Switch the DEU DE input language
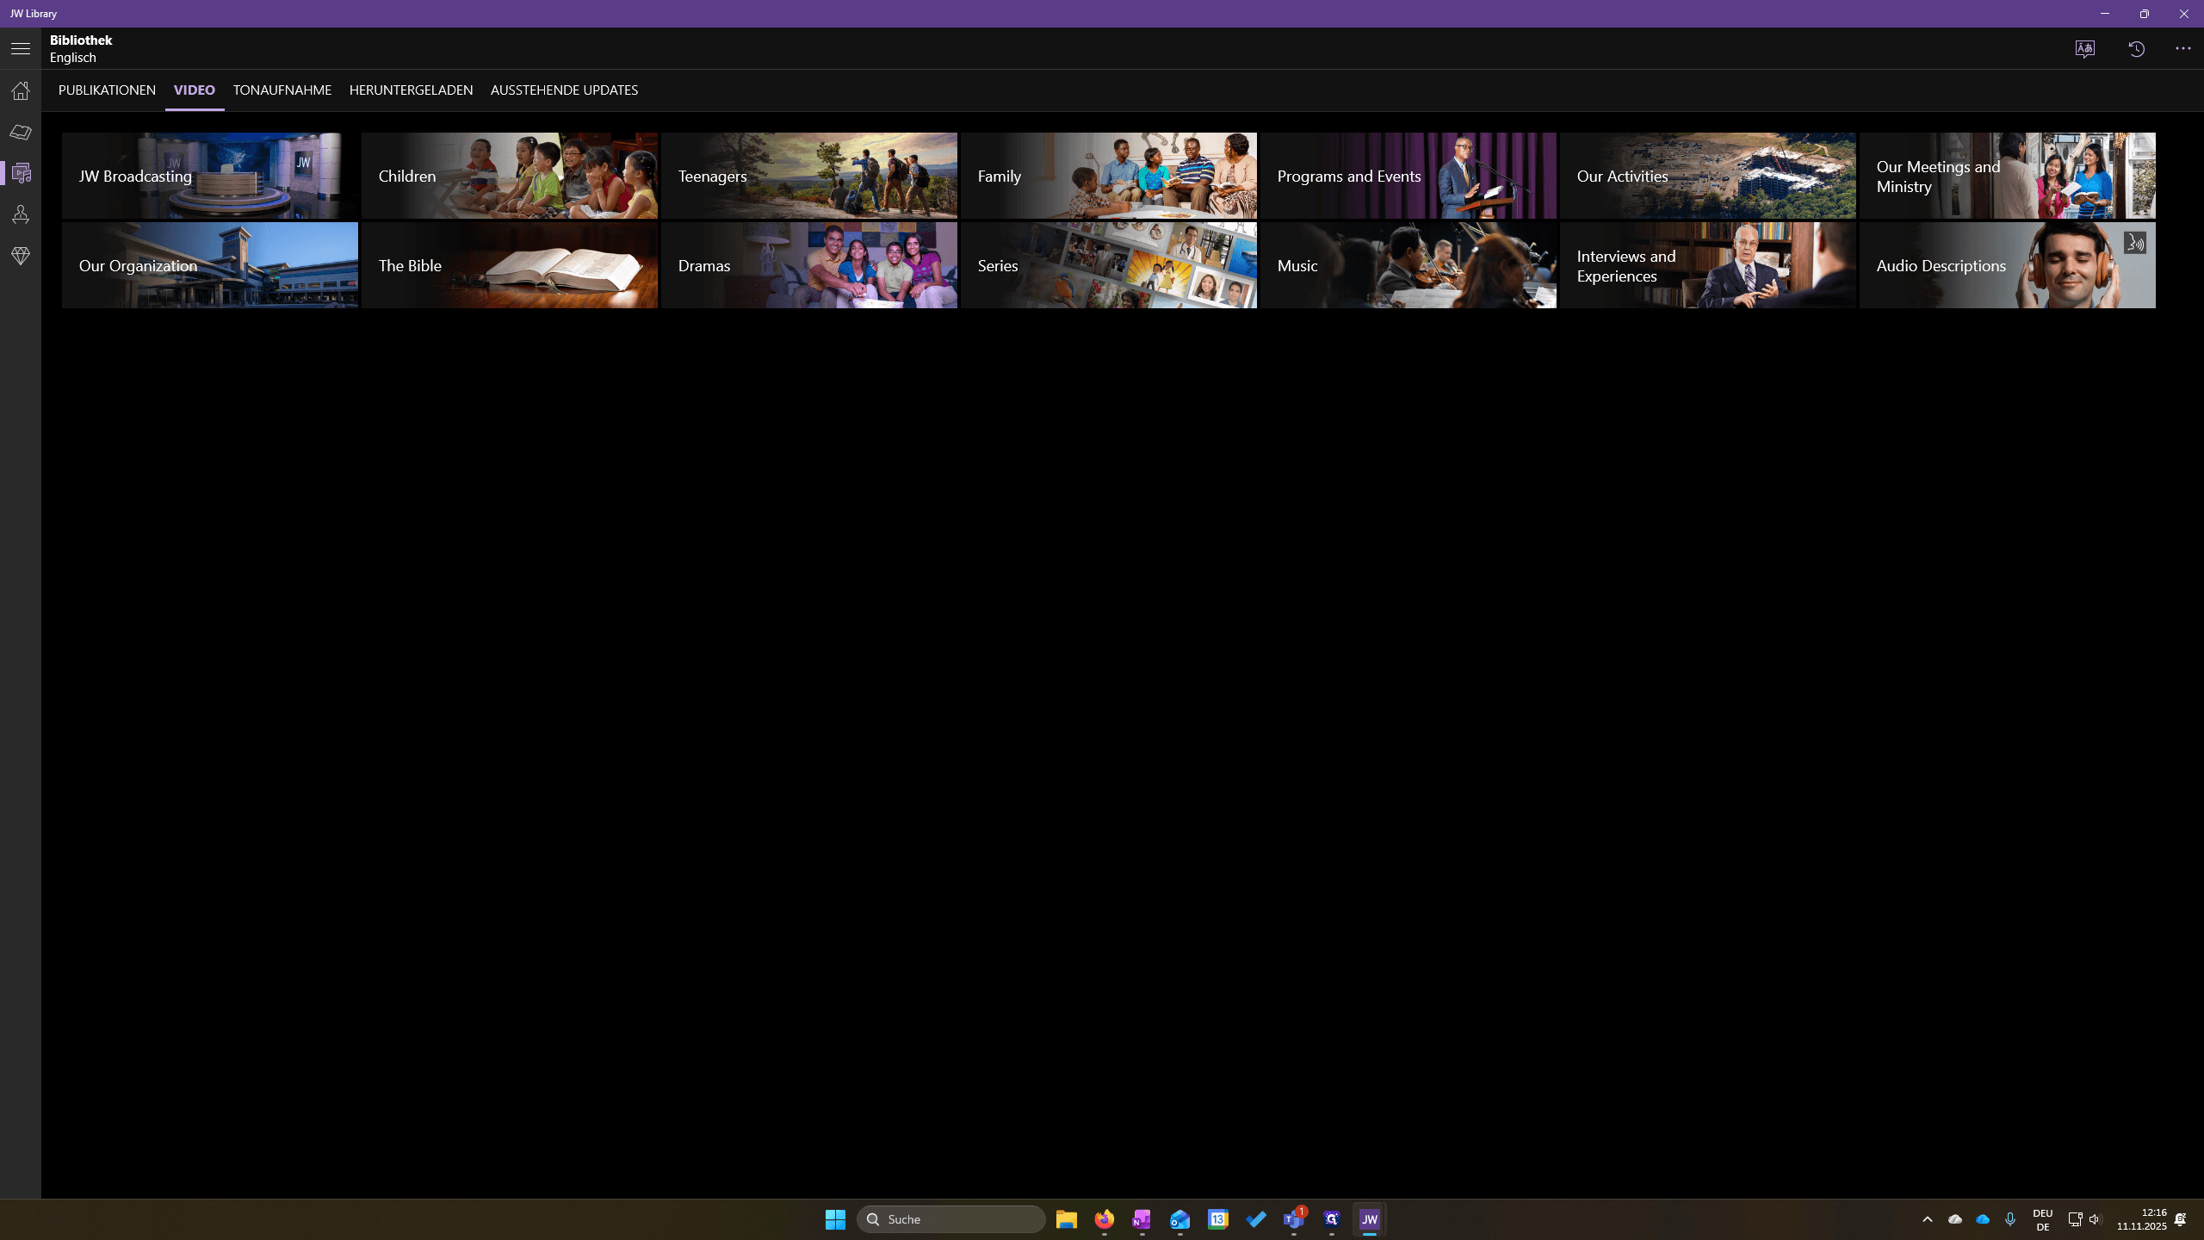This screenshot has width=2204, height=1240. 2042,1219
